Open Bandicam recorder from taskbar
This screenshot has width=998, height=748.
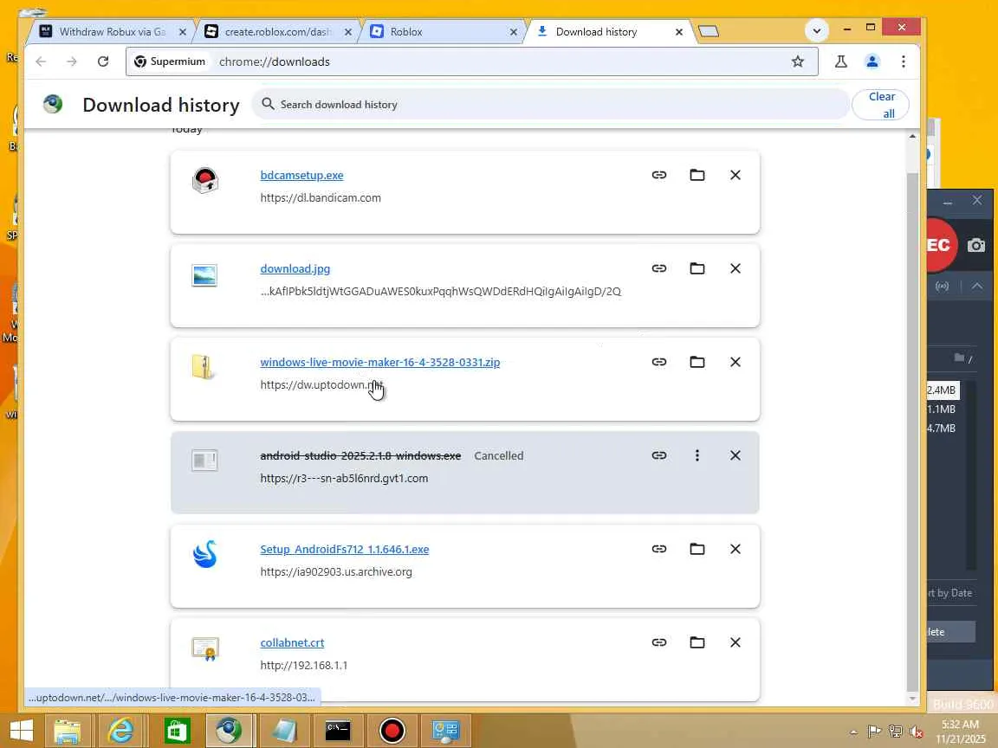[x=392, y=731]
